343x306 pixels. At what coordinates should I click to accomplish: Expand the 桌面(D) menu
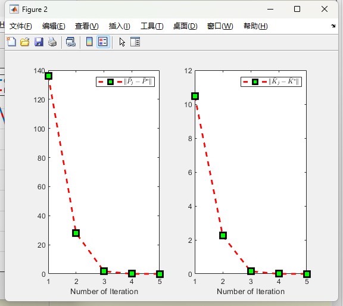click(x=185, y=26)
